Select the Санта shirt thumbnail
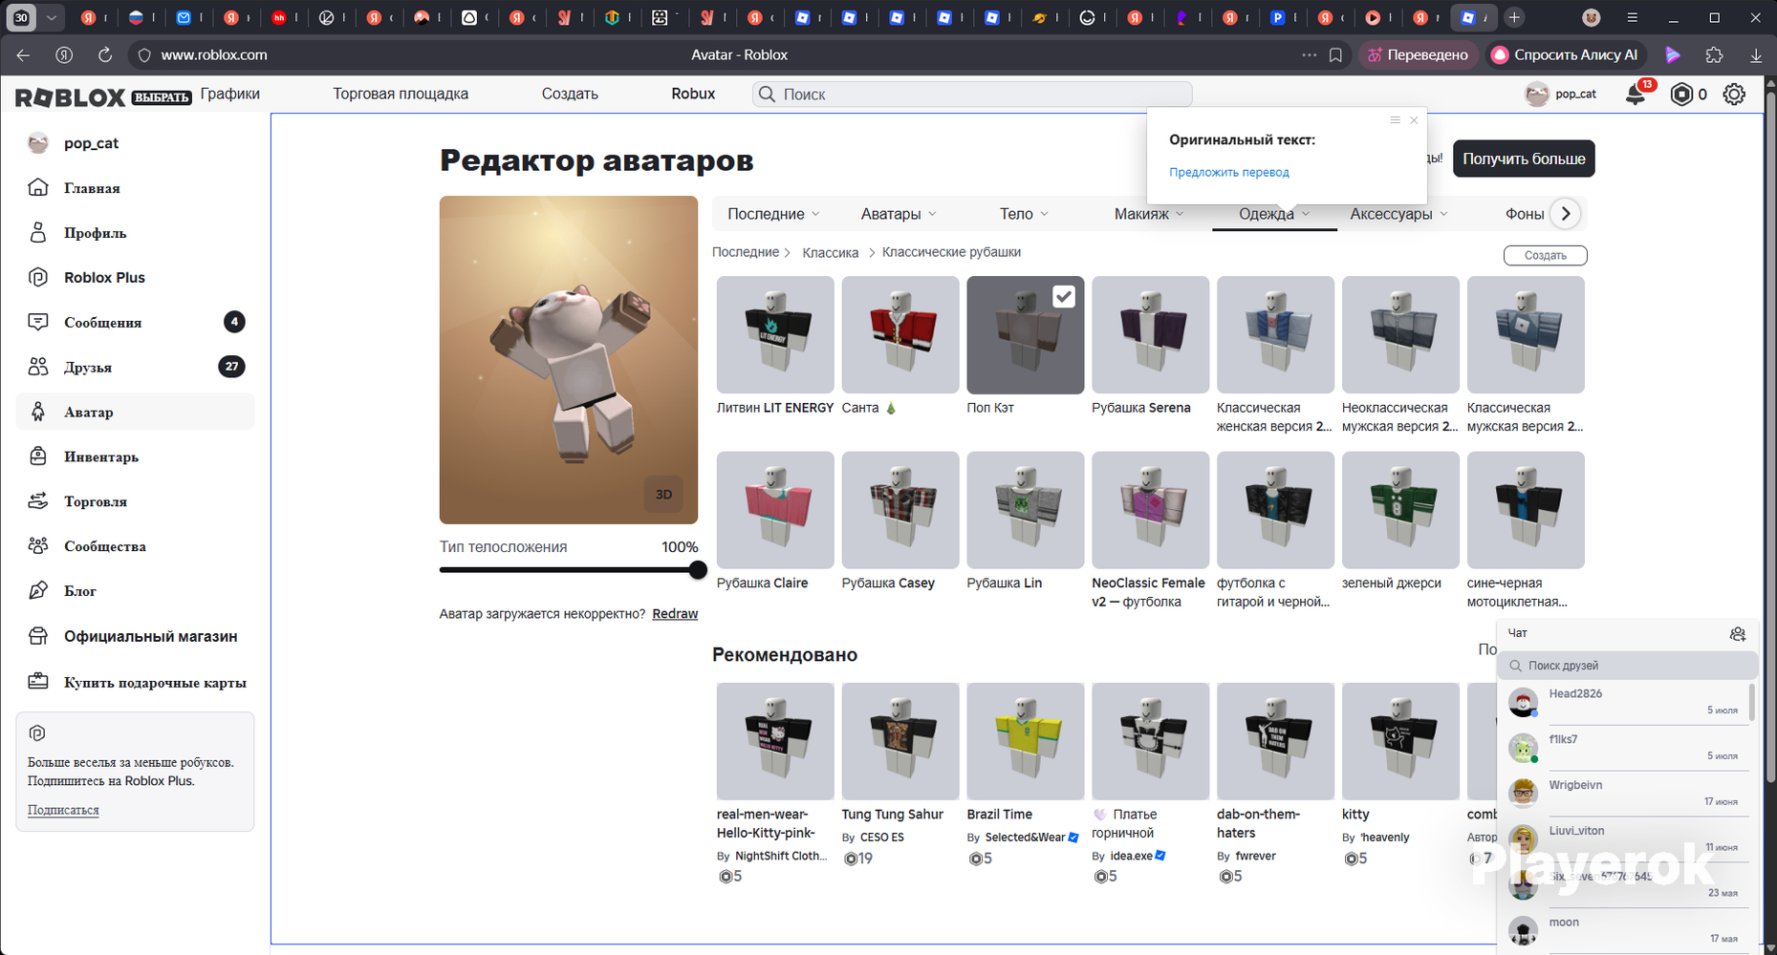The width and height of the screenshot is (1777, 955). 899,335
